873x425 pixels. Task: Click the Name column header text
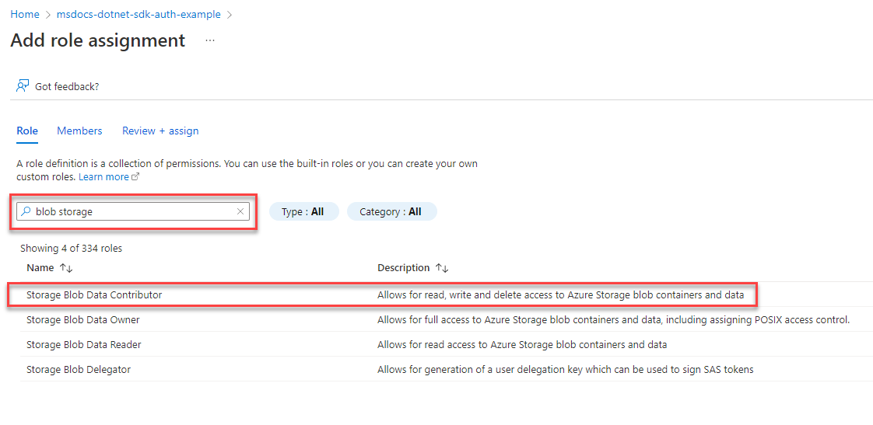(x=40, y=267)
